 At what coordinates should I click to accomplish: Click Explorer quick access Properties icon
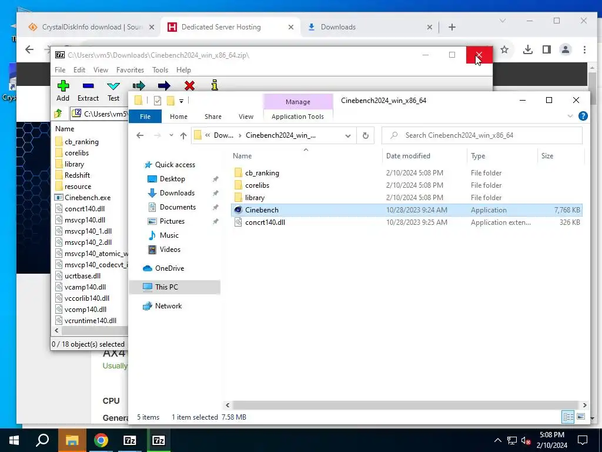[x=158, y=101]
